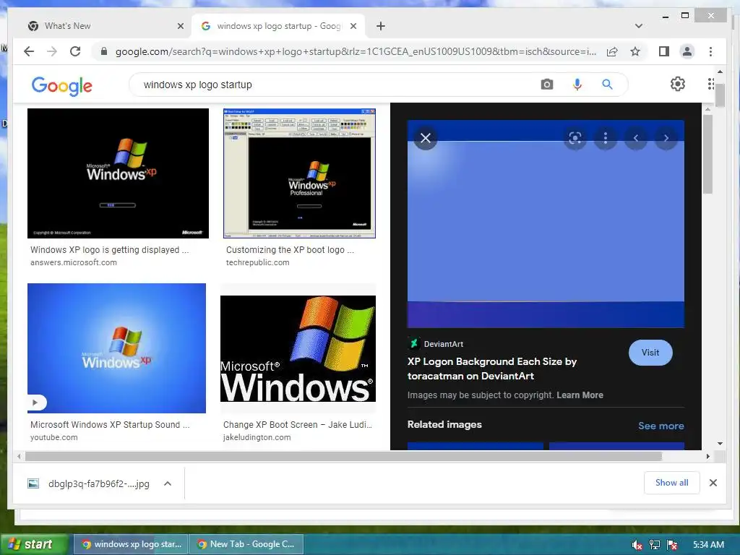
Task: See more related images
Action: pos(661,426)
